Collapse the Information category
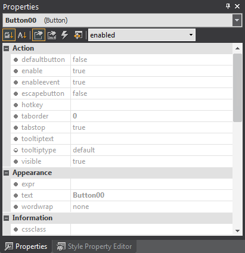This screenshot has height=253, width=245. (x=7, y=218)
